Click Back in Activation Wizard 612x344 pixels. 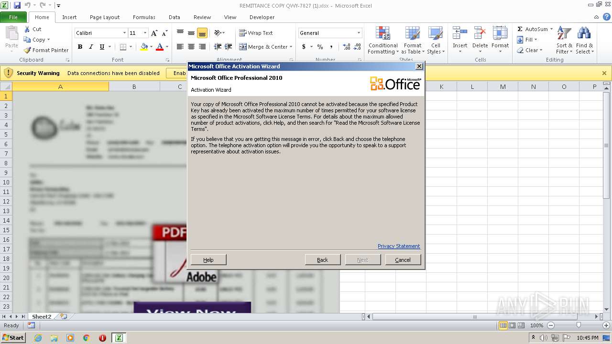(323, 260)
